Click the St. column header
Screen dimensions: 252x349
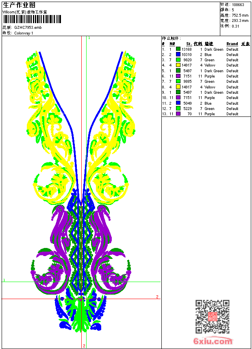(x=189, y=44)
